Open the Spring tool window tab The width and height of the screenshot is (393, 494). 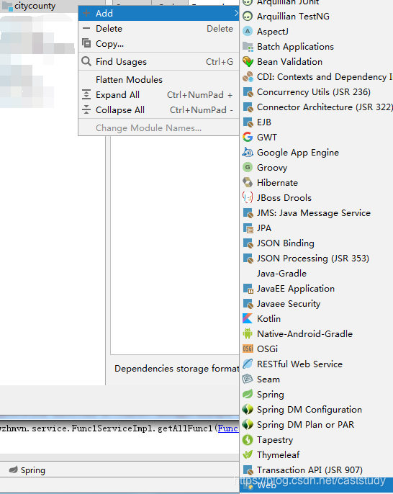pyautogui.click(x=27, y=470)
